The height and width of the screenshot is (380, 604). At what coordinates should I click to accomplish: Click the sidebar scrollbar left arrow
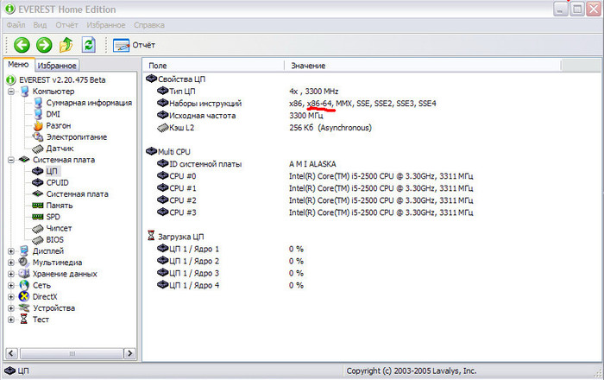(11, 353)
